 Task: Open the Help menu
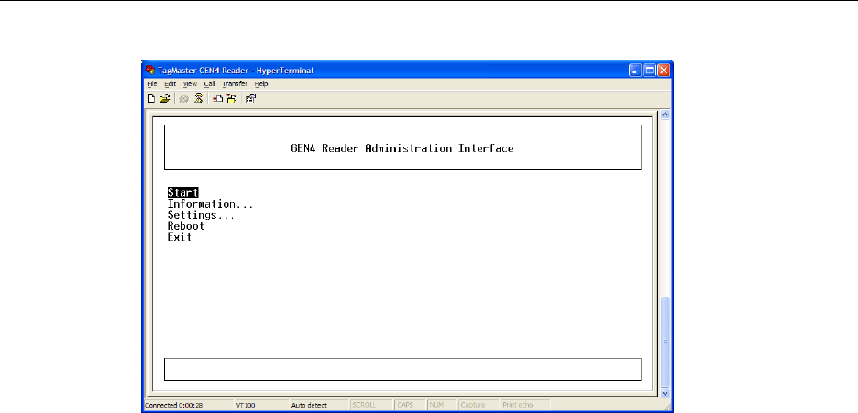(x=261, y=84)
